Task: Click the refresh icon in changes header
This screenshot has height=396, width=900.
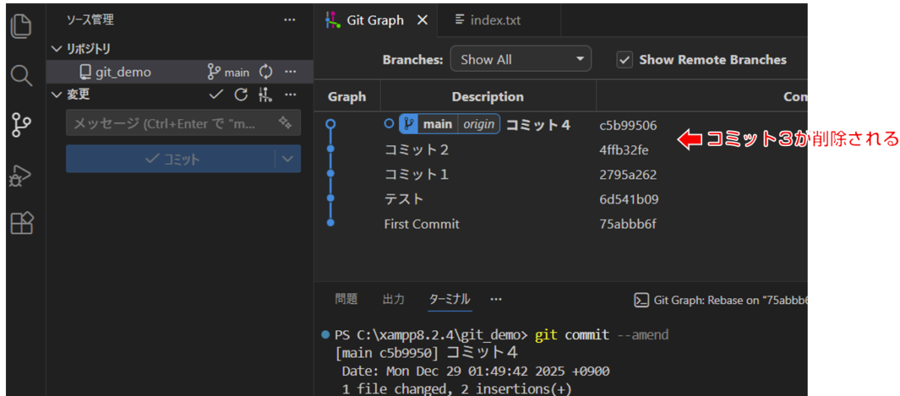Action: pos(241,94)
